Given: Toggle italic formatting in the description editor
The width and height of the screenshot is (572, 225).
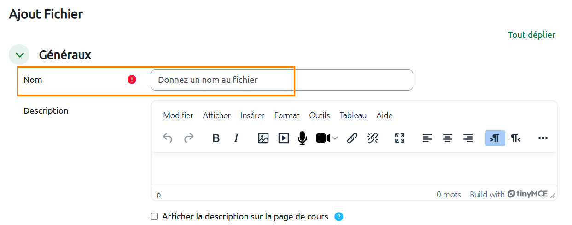Looking at the screenshot, I should 237,138.
